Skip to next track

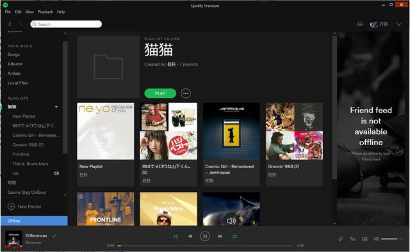[x=220, y=237]
